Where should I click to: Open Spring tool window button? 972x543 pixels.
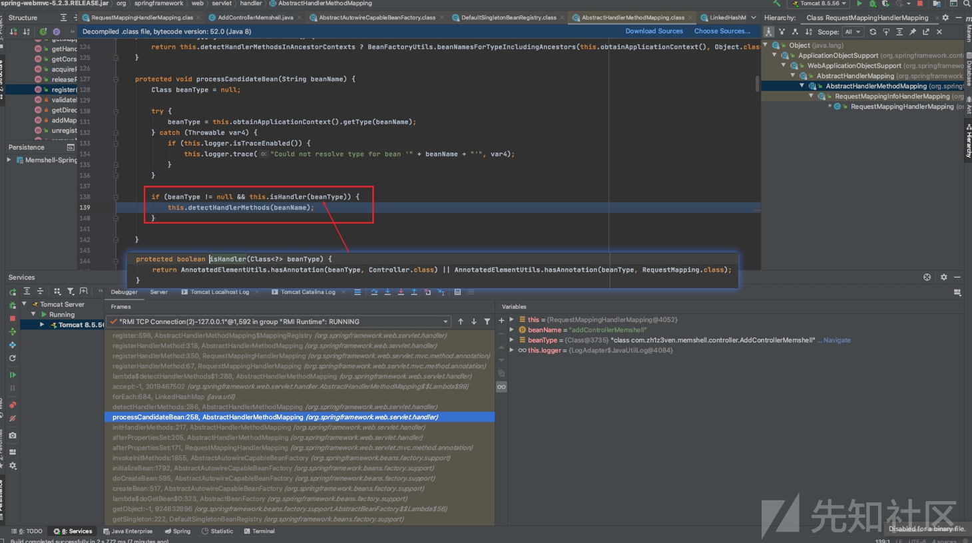tap(177, 531)
